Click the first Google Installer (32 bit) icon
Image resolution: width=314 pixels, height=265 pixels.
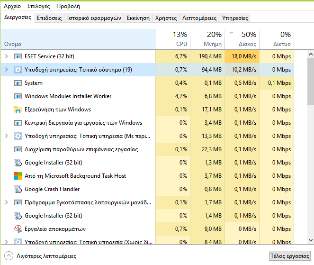pyautogui.click(x=18, y=163)
